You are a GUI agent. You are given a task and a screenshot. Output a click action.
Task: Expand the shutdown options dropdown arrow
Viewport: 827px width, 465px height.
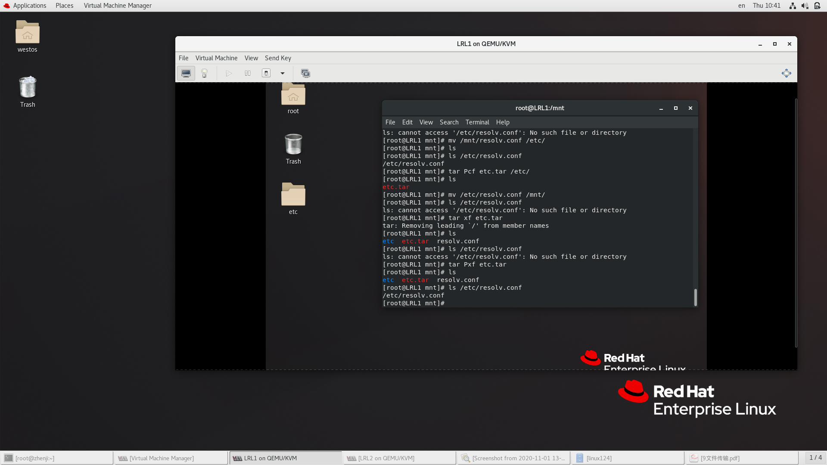[x=283, y=73]
